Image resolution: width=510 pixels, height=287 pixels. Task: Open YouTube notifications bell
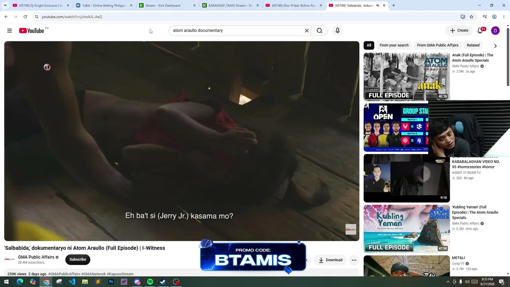[481, 31]
